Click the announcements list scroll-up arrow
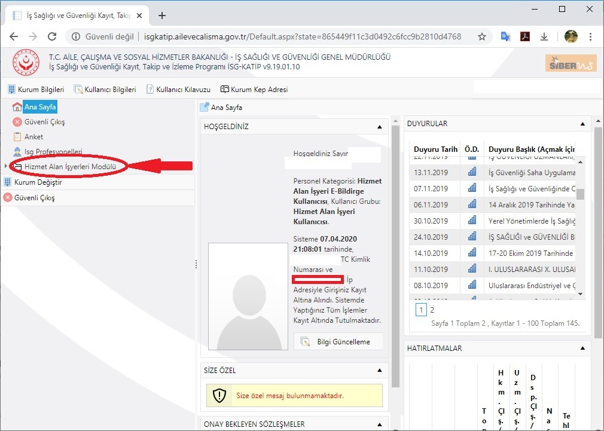Viewport: 604px width, 431px height. (581, 162)
